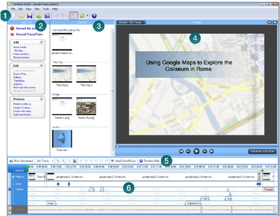
Task: Toggle the Task List checklist icon
Action: [x=73, y=16]
